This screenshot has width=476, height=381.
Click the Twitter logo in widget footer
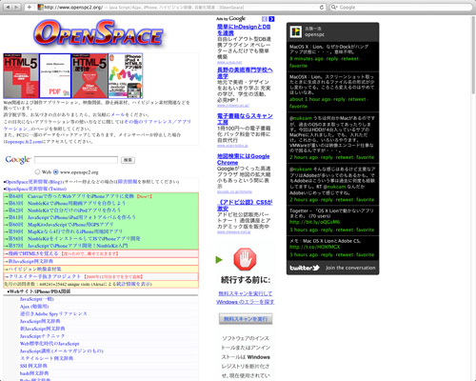point(304,268)
